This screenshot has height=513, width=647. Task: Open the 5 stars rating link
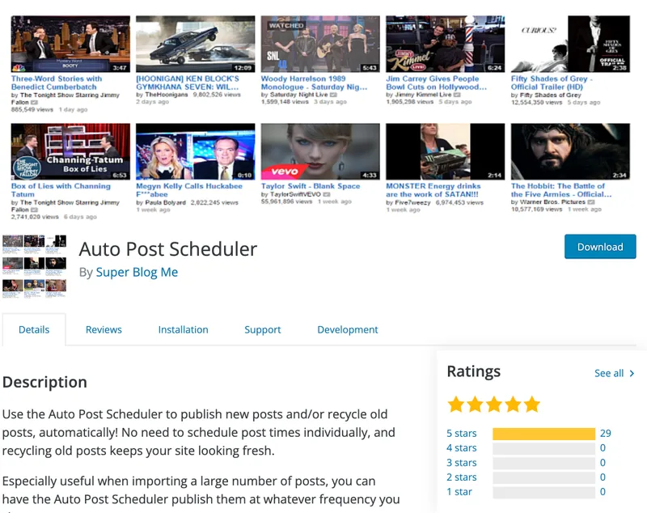pyautogui.click(x=461, y=434)
